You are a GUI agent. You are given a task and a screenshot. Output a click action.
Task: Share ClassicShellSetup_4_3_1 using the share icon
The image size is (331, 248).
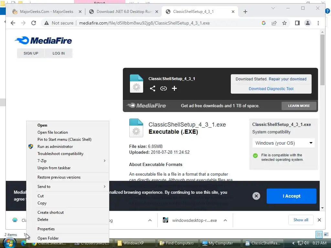[x=153, y=88]
